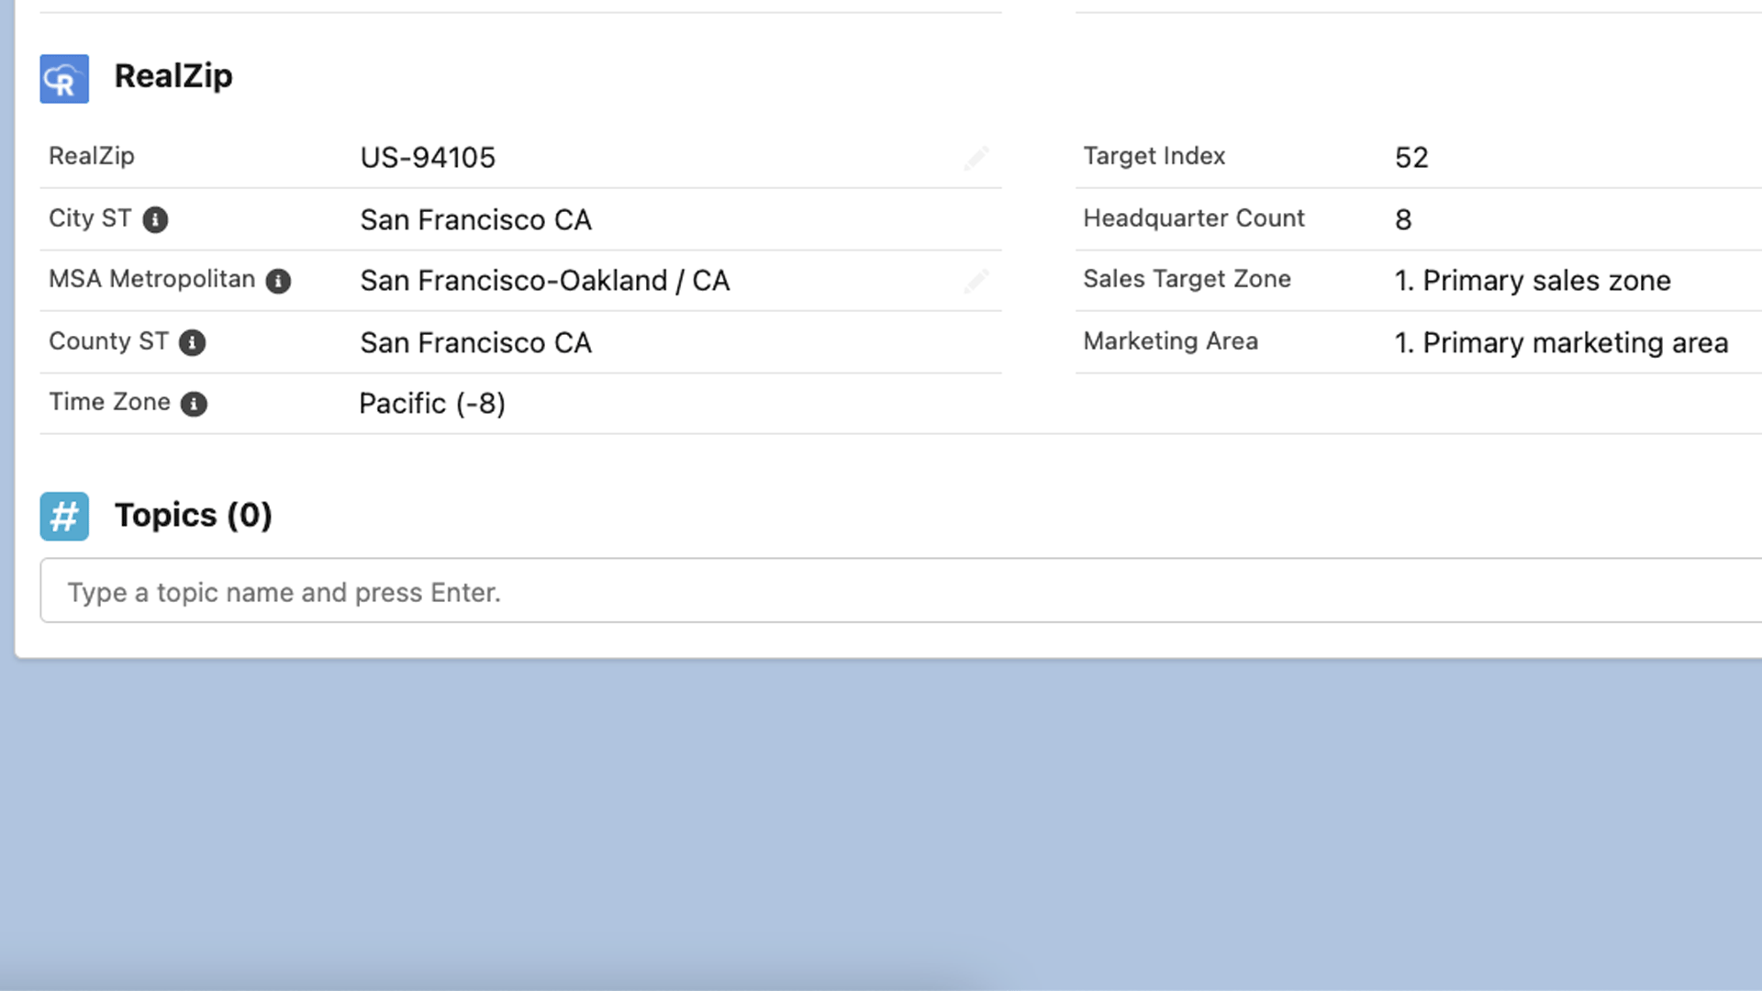Click the Topics hashtag icon
1762x991 pixels.
(x=64, y=517)
